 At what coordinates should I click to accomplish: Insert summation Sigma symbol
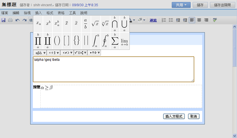tap(115, 41)
